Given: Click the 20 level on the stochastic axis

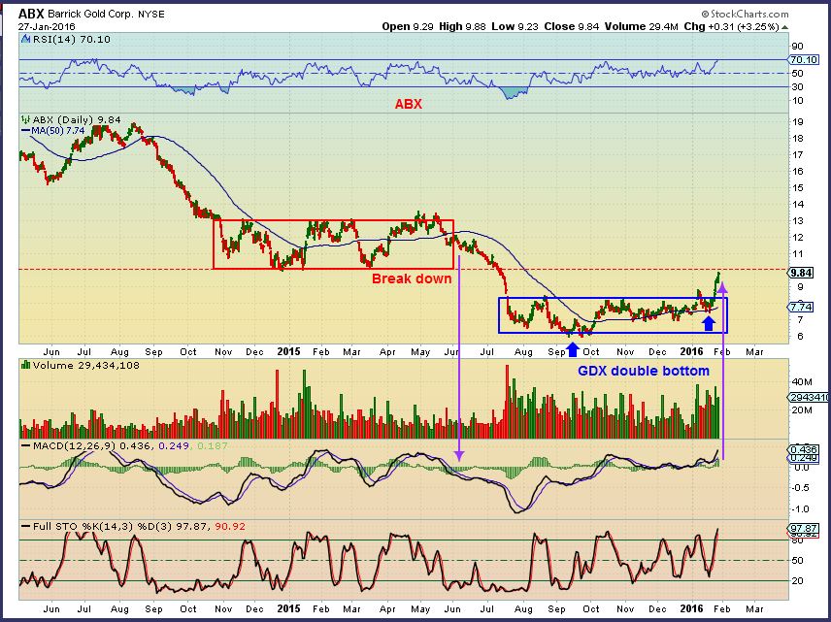Looking at the screenshot, I should [x=797, y=581].
